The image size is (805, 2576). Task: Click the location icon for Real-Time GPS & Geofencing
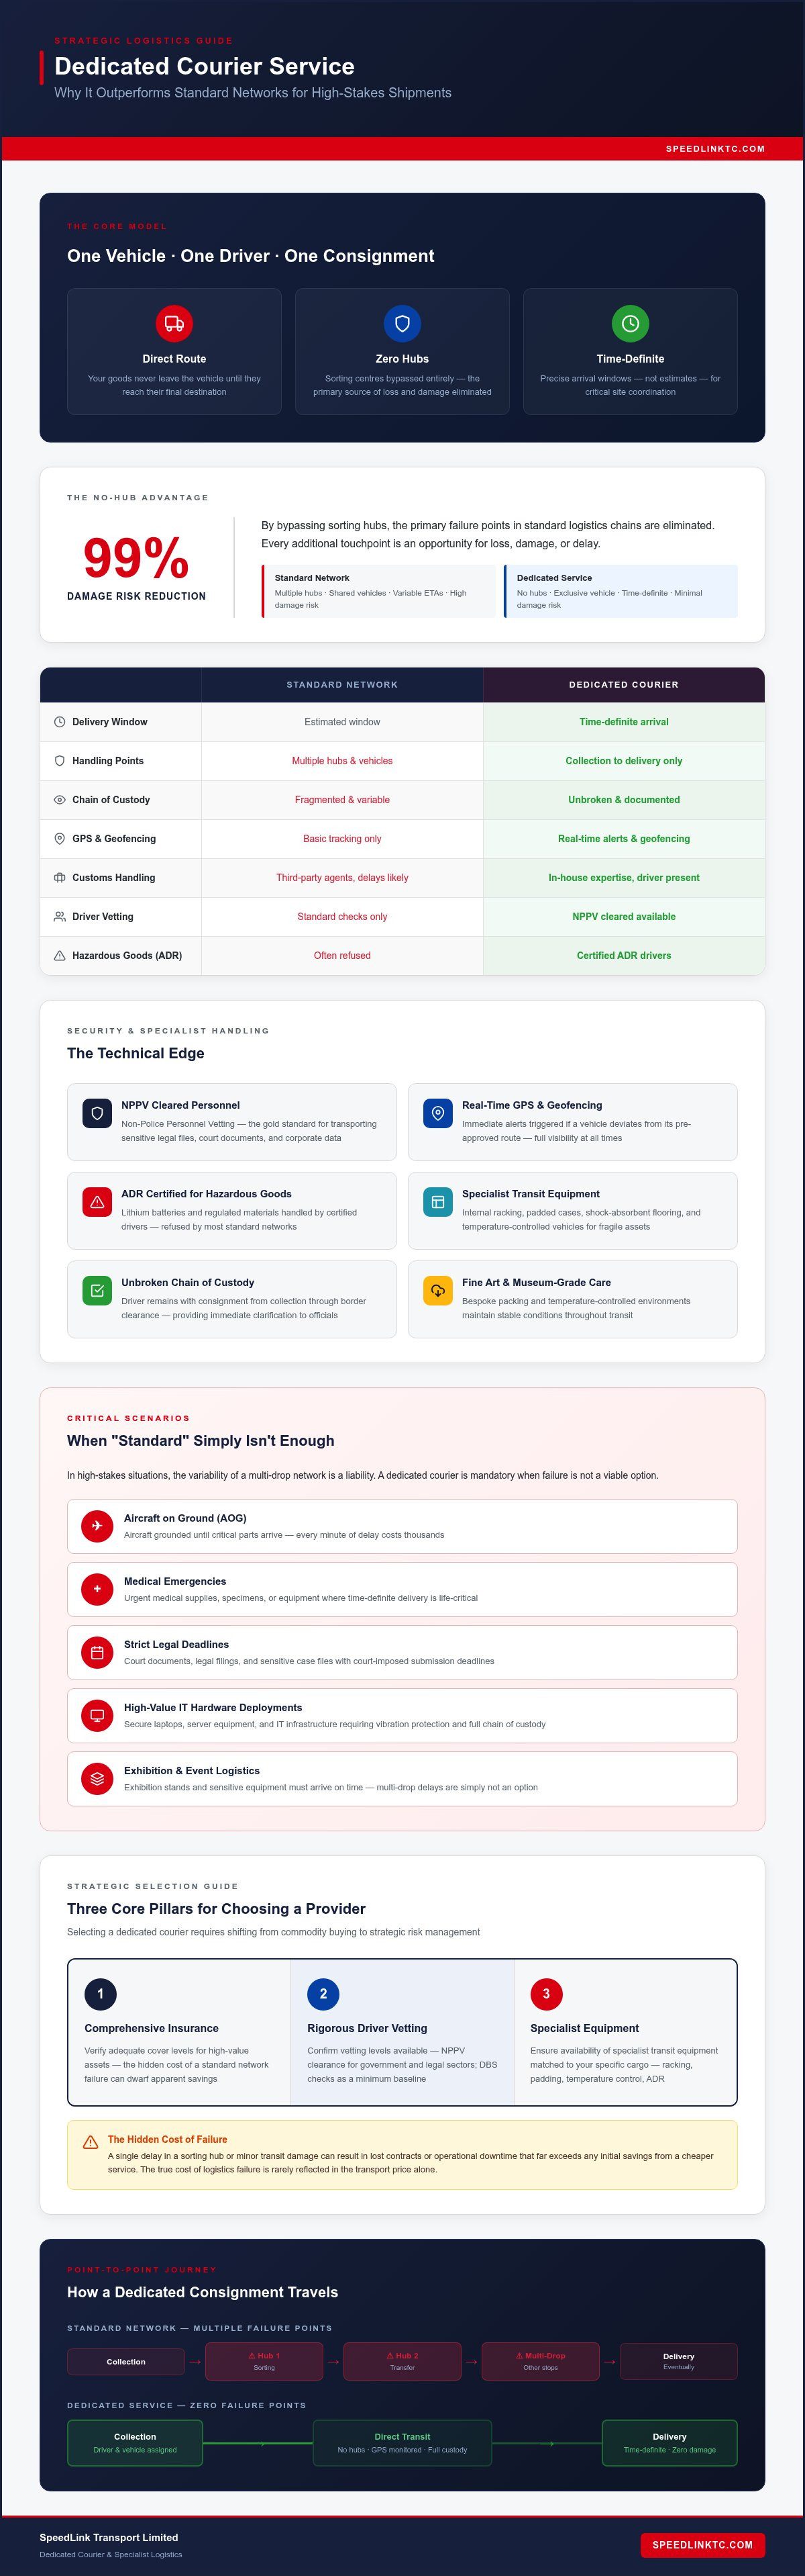pyautogui.click(x=437, y=1113)
